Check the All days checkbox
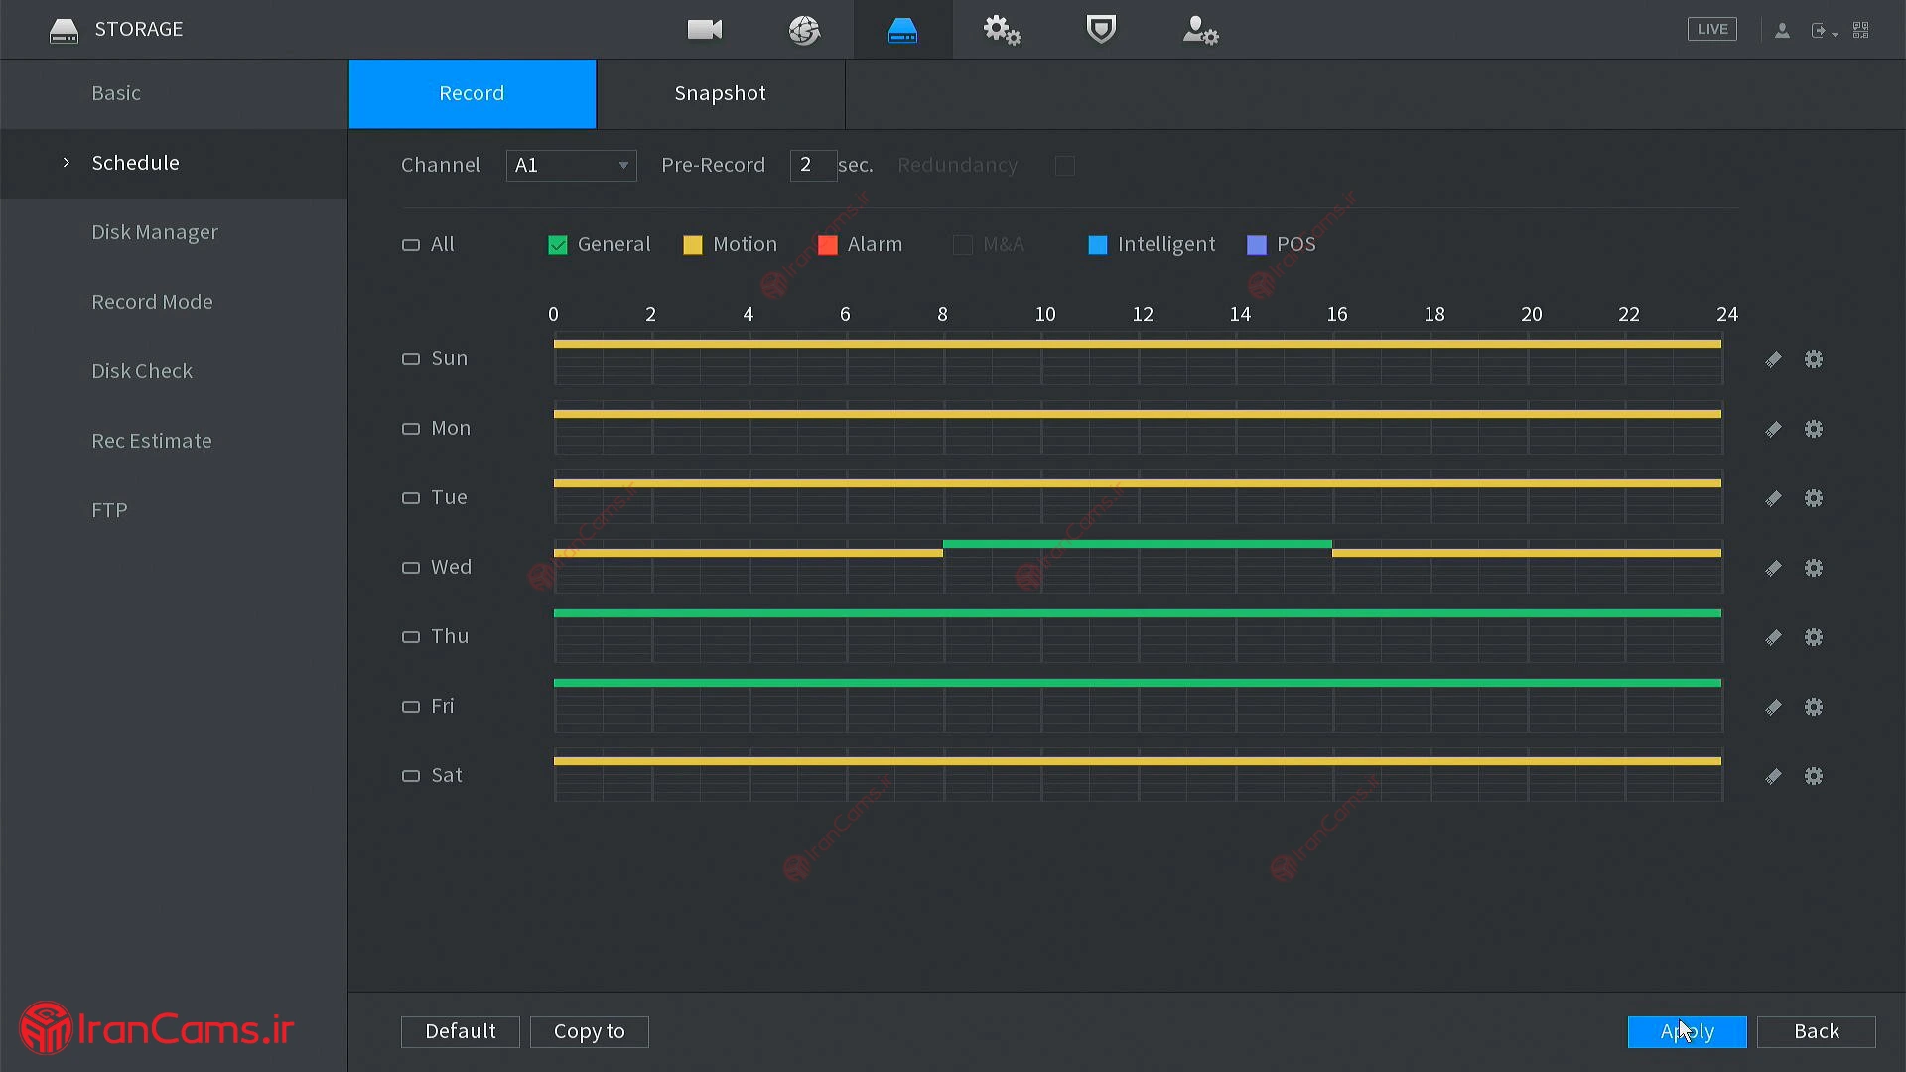1906x1072 pixels. pyautogui.click(x=411, y=245)
